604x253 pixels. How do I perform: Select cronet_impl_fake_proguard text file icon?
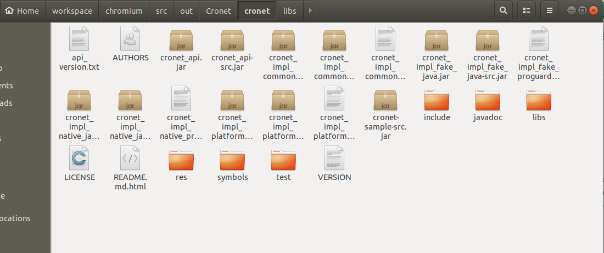[539, 38]
